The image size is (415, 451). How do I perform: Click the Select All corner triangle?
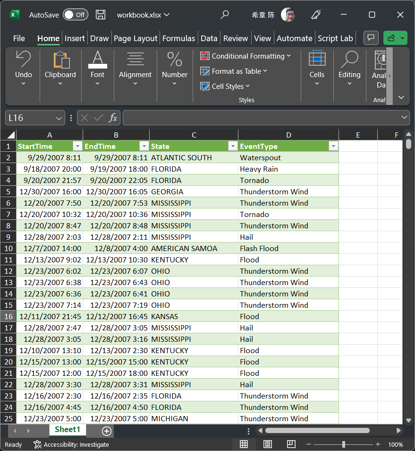11,135
